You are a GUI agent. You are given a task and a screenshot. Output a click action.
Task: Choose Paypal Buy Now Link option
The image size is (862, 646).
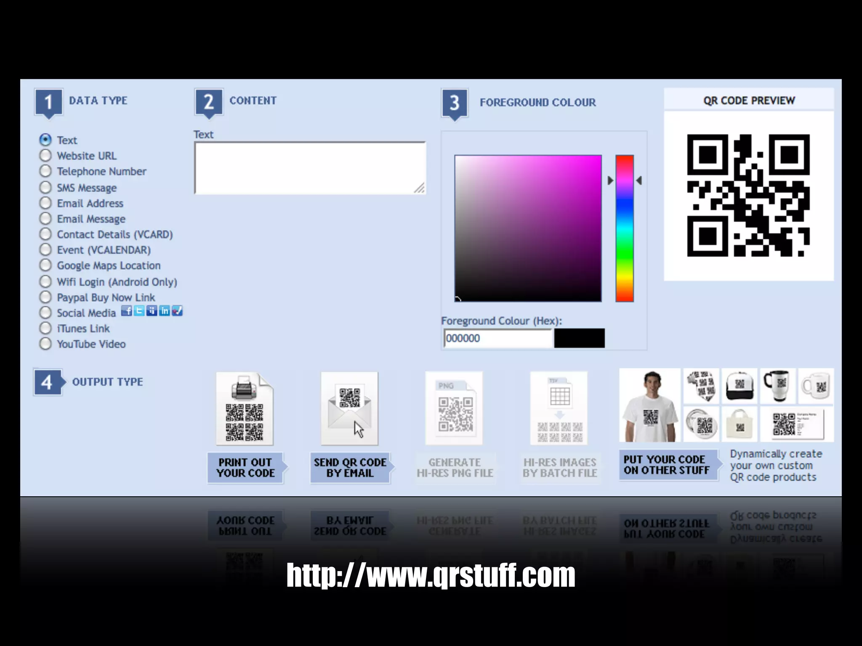coord(45,297)
